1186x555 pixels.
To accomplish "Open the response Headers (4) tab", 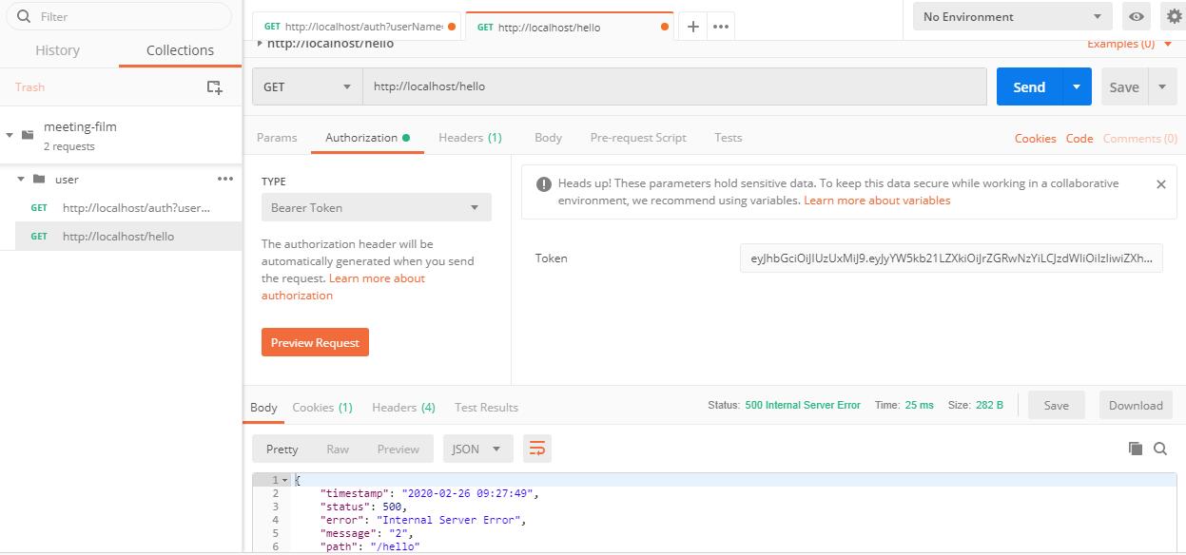I will tap(403, 407).
